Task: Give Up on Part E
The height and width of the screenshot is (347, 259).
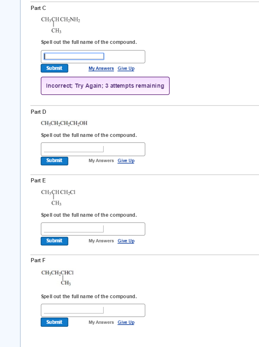Action: pyautogui.click(x=126, y=241)
